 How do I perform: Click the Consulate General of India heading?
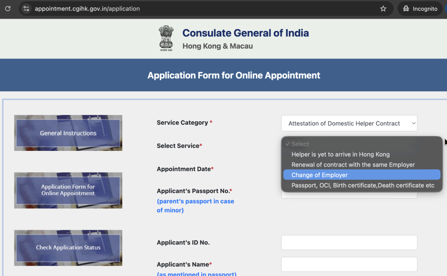point(245,33)
